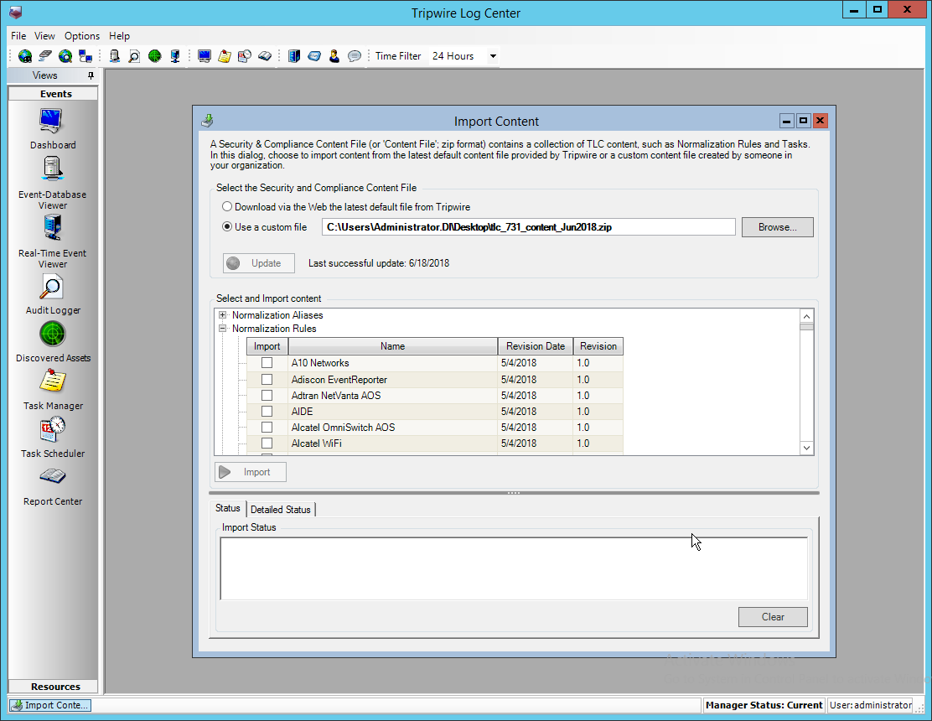Image resolution: width=932 pixels, height=721 pixels.
Task: Open the Options menu
Action: click(82, 36)
